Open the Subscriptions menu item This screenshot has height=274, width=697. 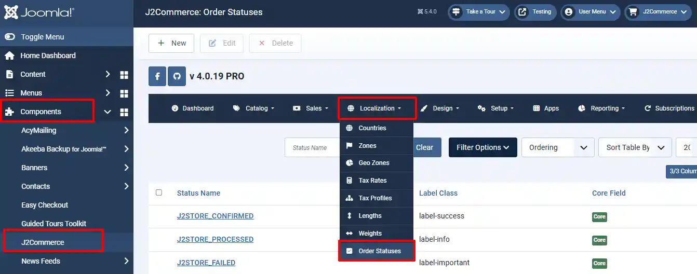pos(669,108)
